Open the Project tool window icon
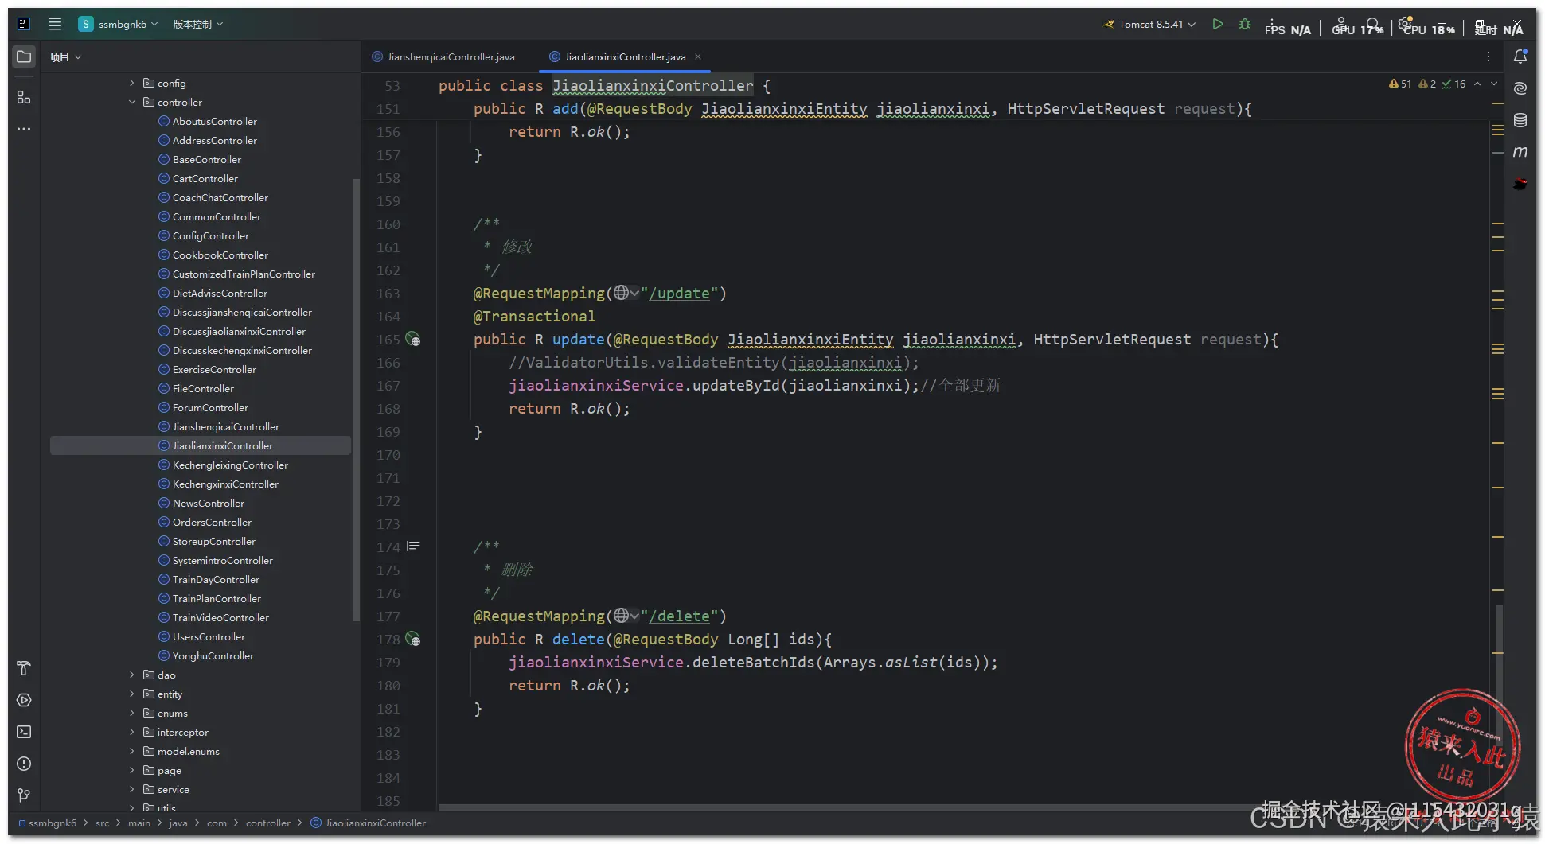This screenshot has width=1545, height=844. (x=24, y=56)
